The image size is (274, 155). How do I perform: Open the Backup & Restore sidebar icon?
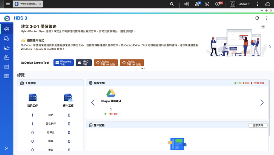pyautogui.click(x=7, y=39)
